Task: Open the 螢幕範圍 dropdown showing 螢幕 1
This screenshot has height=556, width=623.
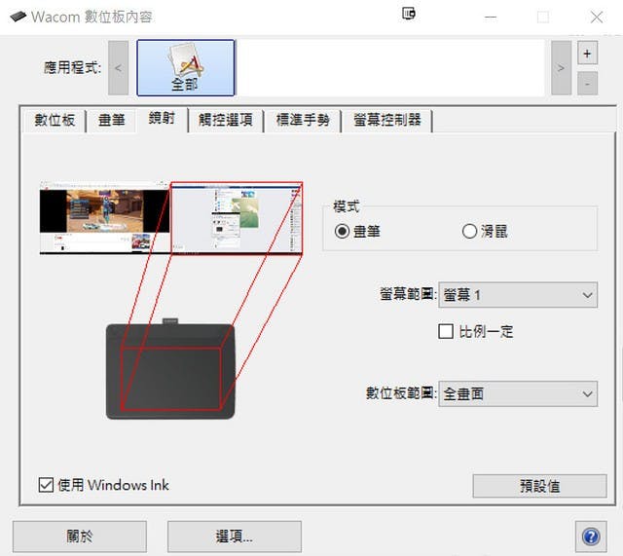Action: (x=518, y=295)
